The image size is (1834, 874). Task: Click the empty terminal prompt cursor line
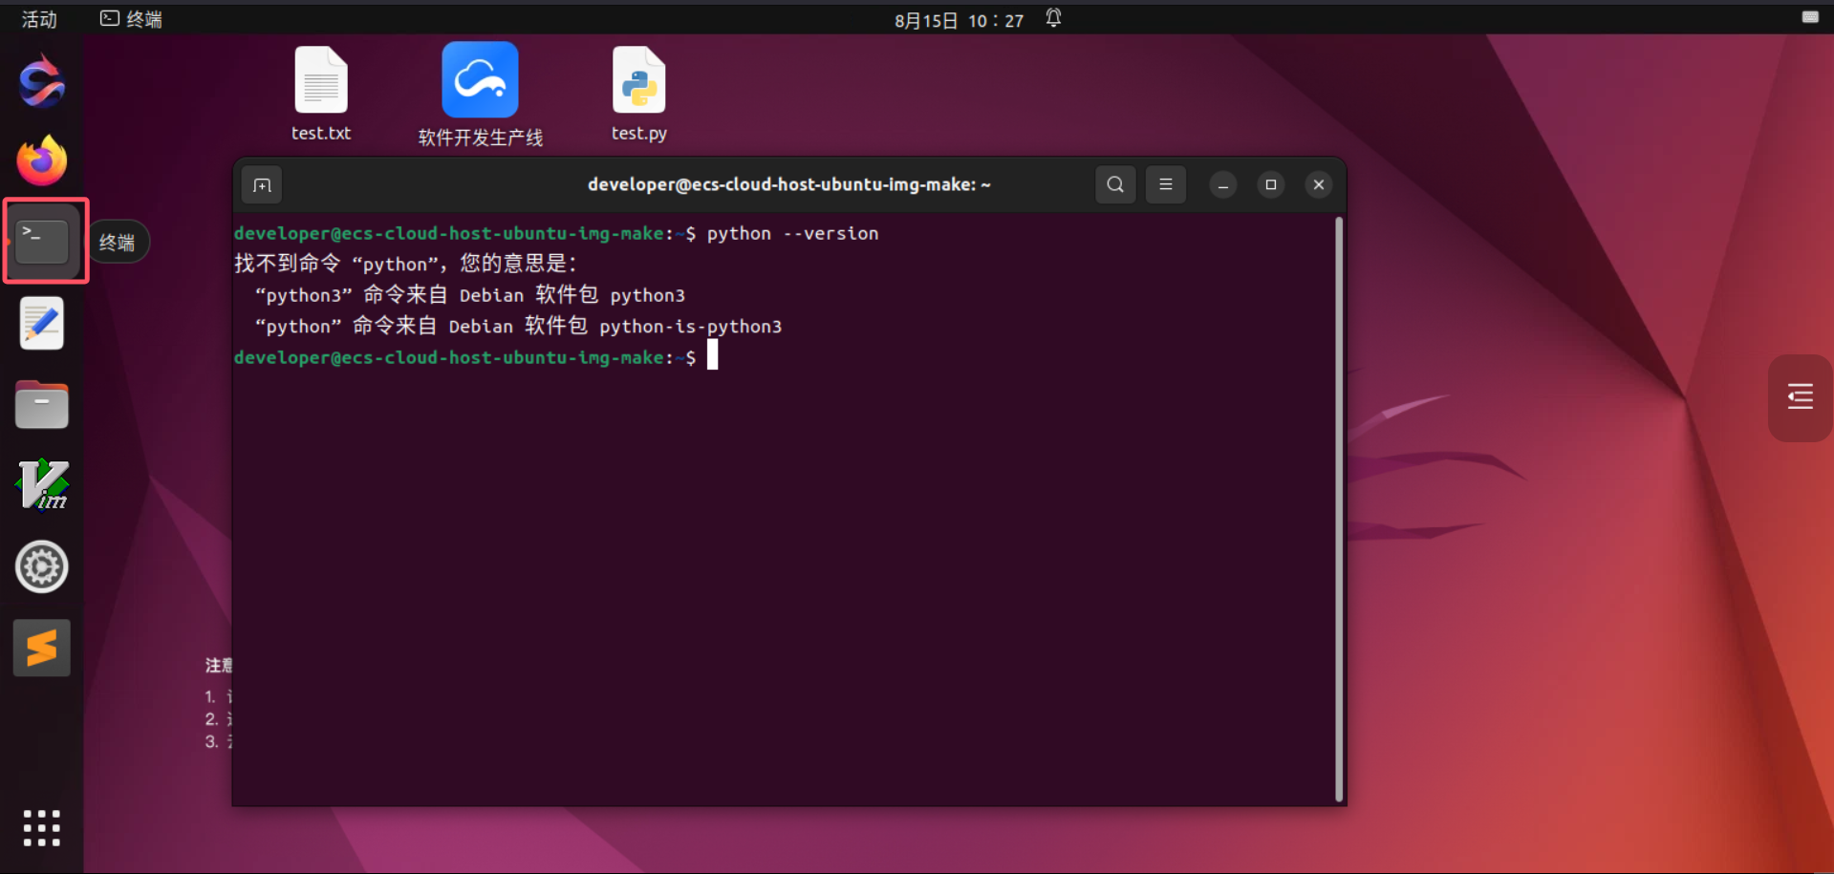[476, 357]
